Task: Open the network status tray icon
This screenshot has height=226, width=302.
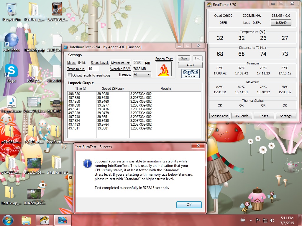Action: point(265,220)
